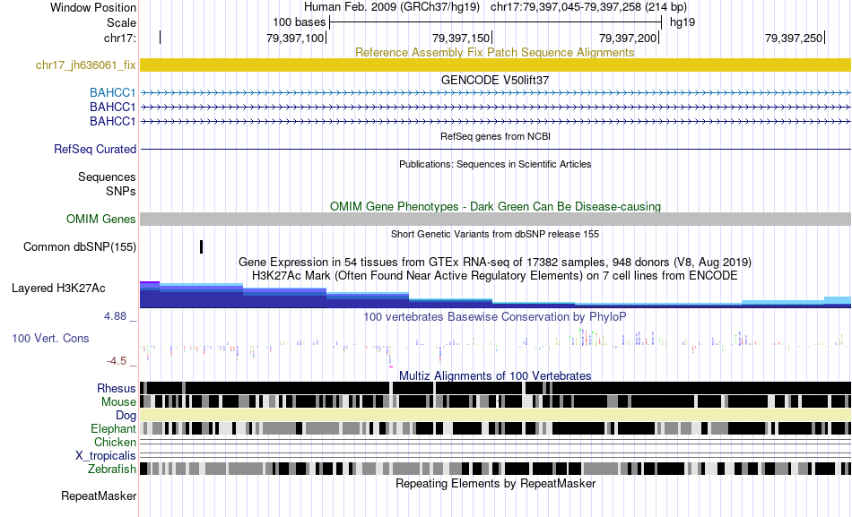Image resolution: width=852 pixels, height=517 pixels.
Task: Click the -4.5 PhyloP axis value
Action: (117, 360)
